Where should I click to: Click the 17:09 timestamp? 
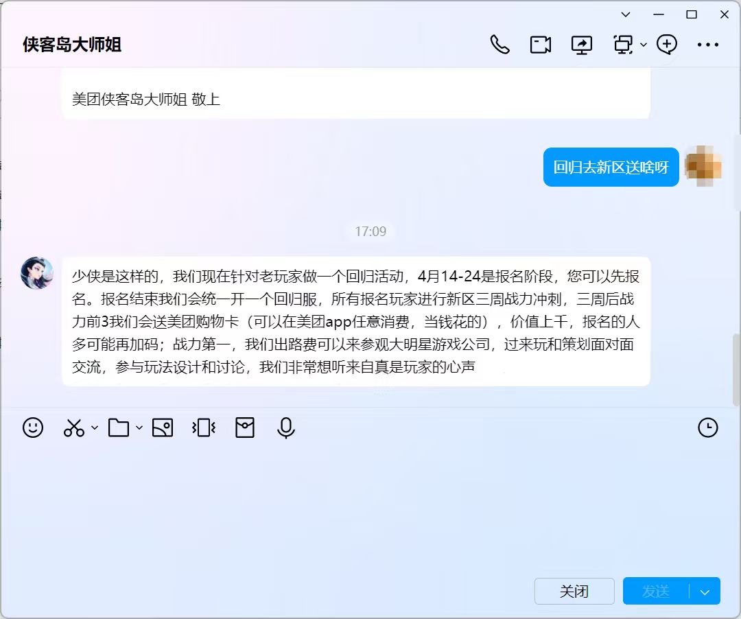pyautogui.click(x=370, y=231)
